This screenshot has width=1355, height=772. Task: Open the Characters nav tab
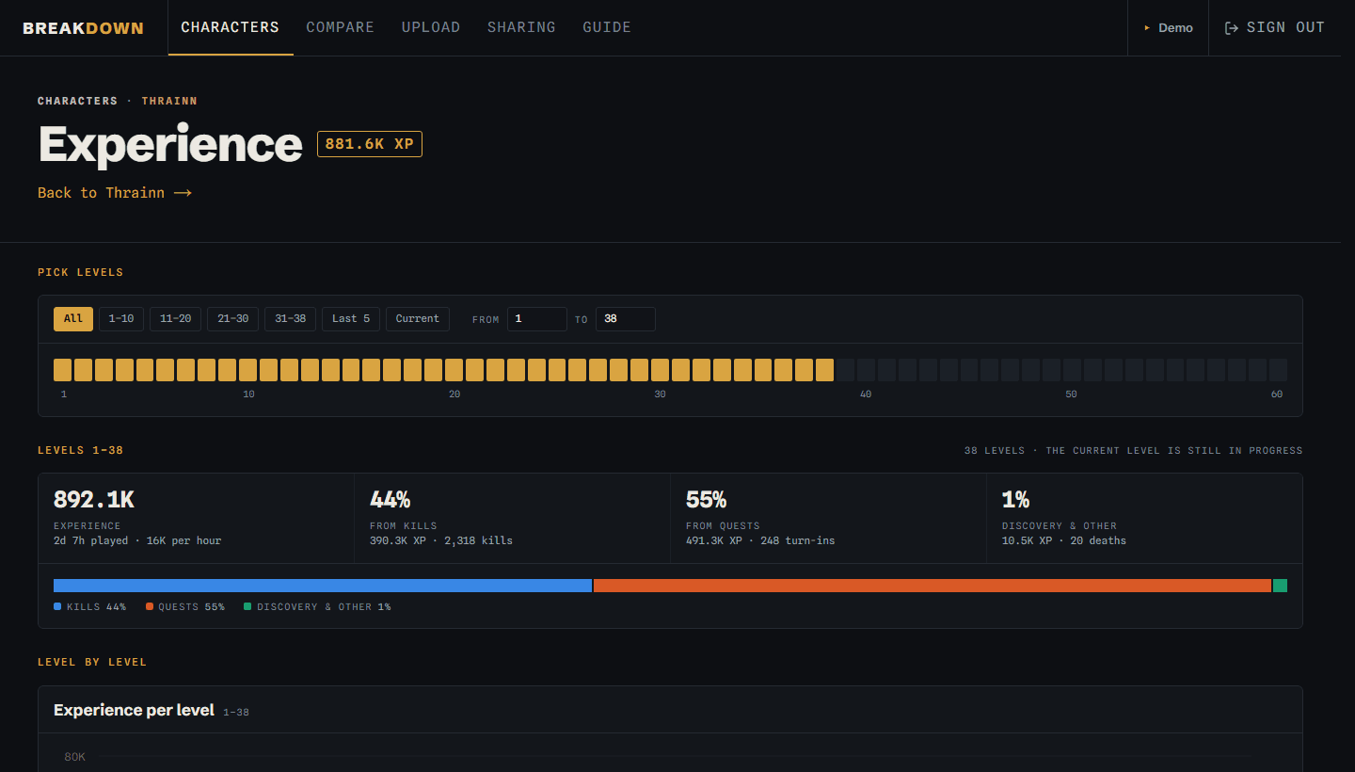[x=231, y=27]
